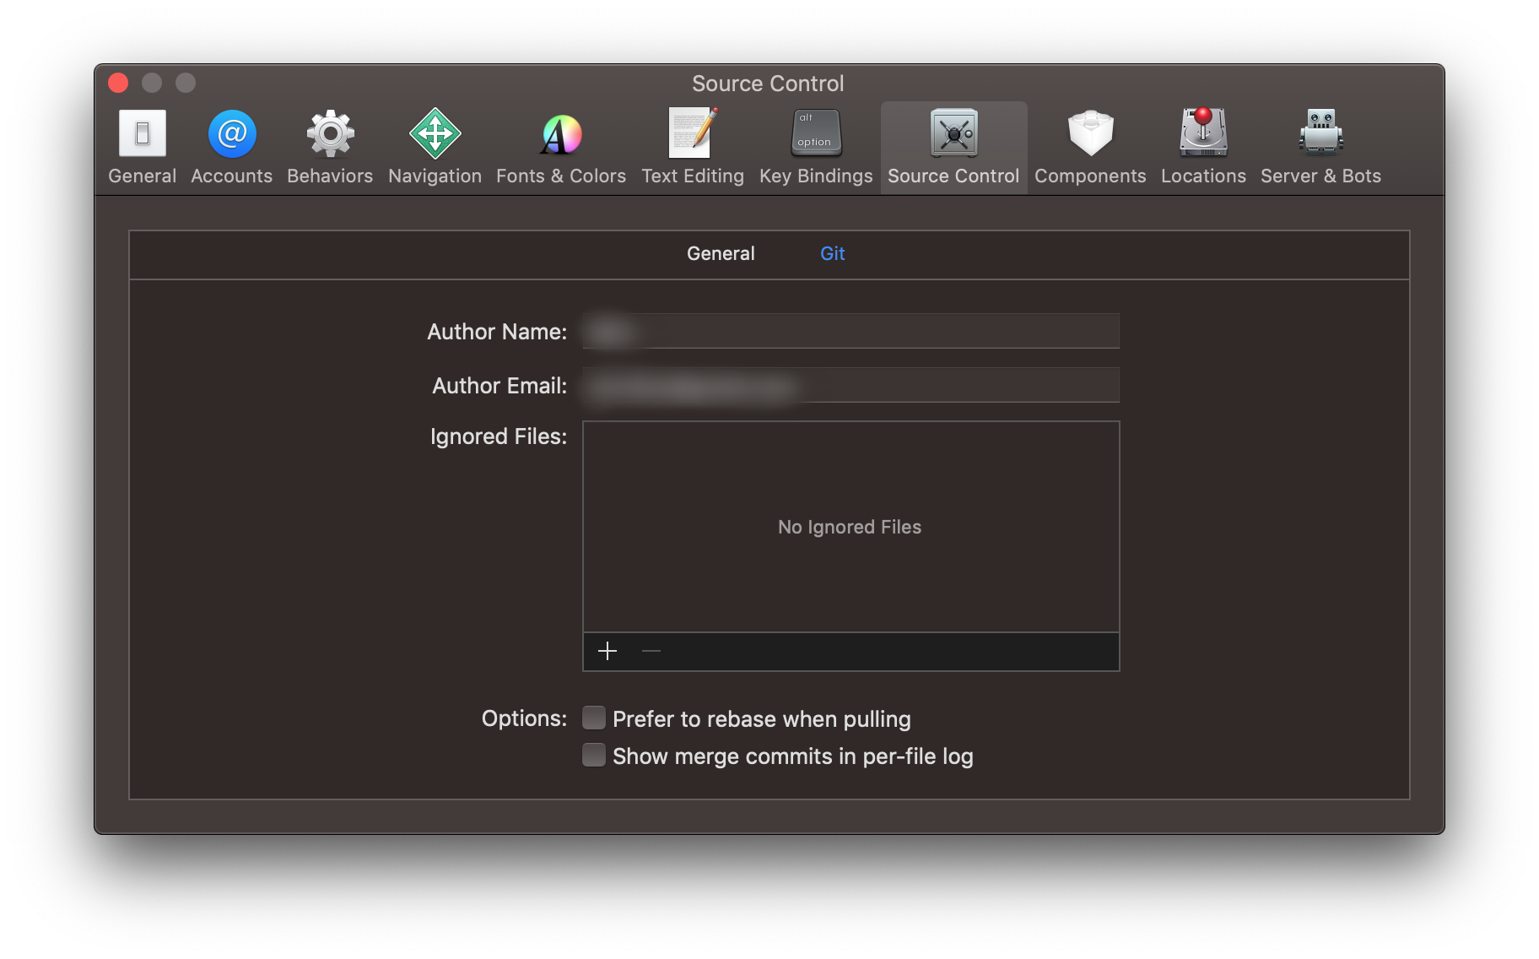
Task: Add an ignored file with plus button
Action: [x=607, y=651]
